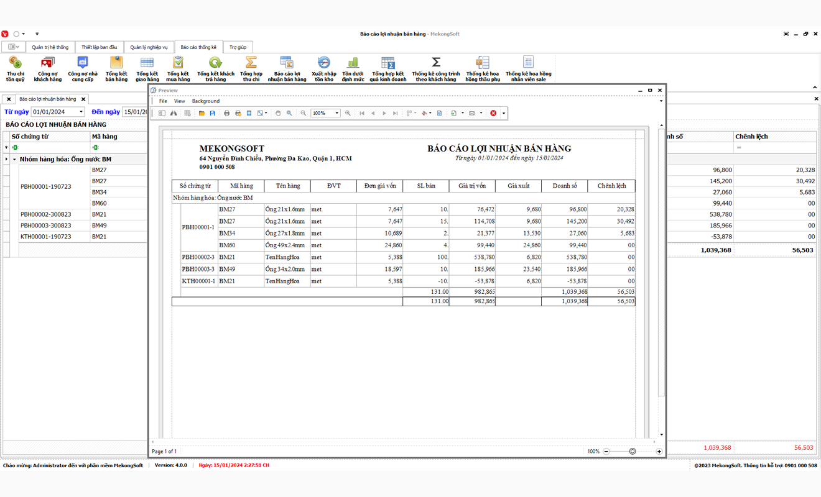
Task: Switch to Quản lý nghiệp vụ tab
Action: pos(149,47)
